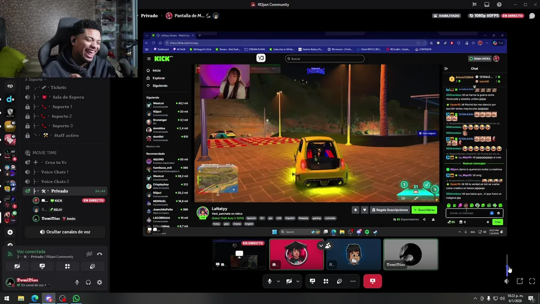
Task: Add a server plus icon
Action: (10, 232)
